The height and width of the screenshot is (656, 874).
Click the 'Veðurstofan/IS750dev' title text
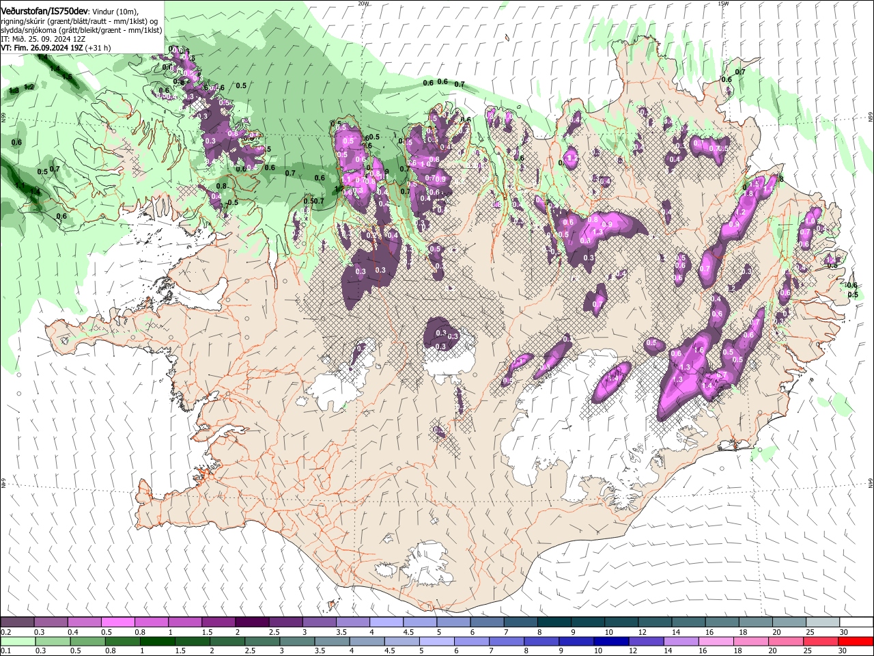click(44, 12)
